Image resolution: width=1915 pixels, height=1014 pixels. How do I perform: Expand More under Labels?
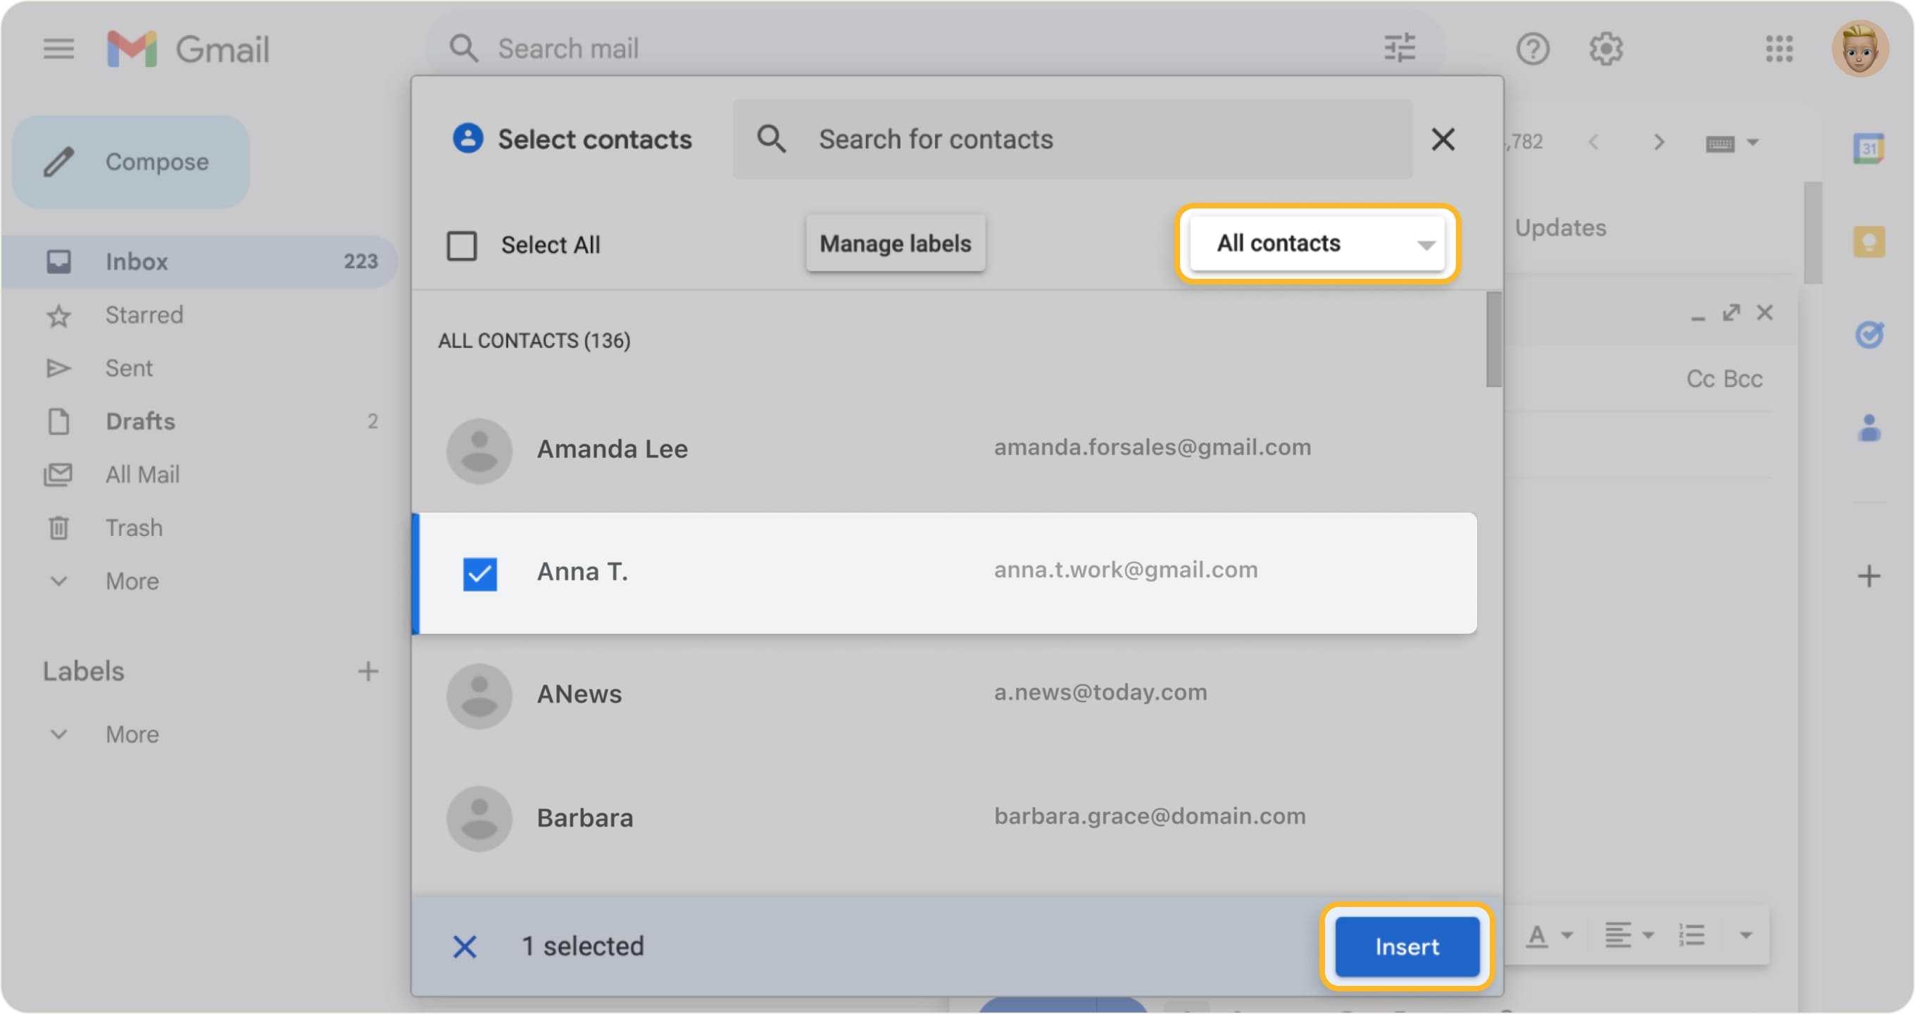(x=132, y=734)
